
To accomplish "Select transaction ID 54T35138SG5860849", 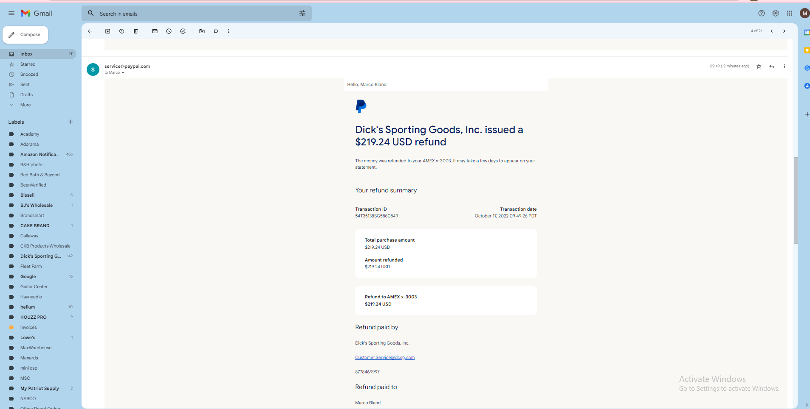I will (x=377, y=216).
